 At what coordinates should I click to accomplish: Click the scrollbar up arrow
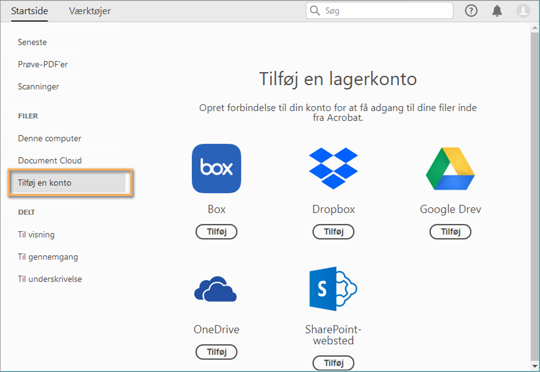535,27
